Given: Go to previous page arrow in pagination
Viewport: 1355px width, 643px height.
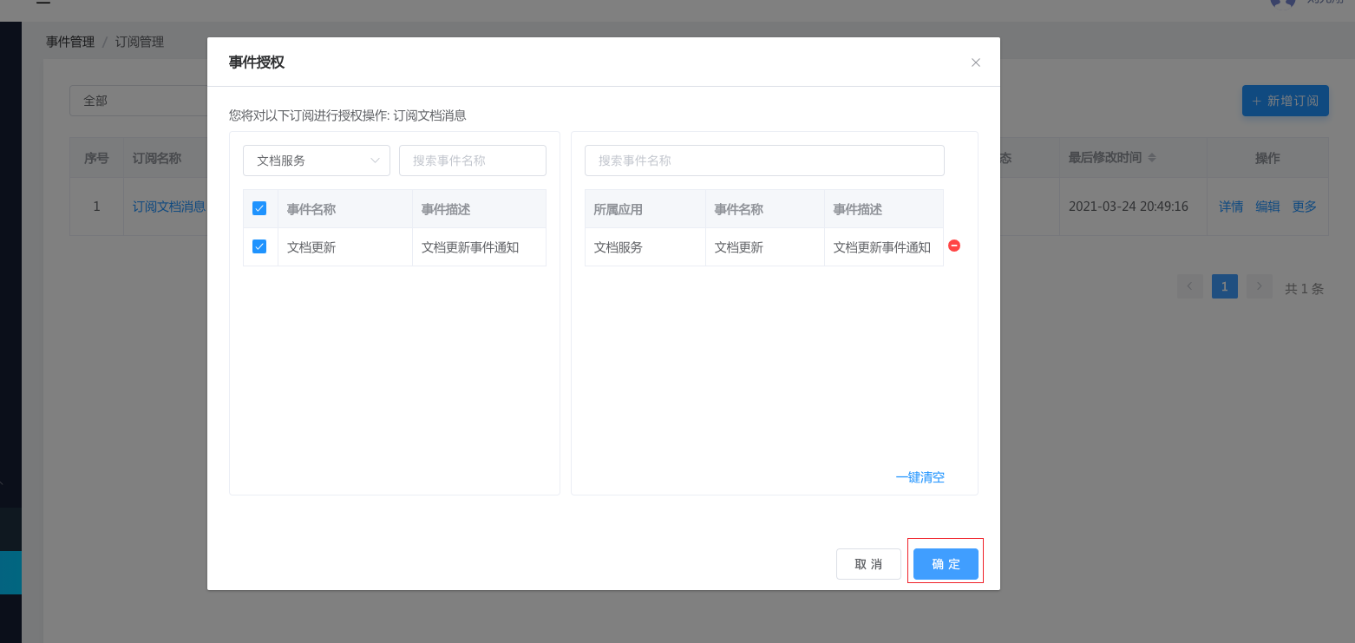Looking at the screenshot, I should coord(1190,286).
